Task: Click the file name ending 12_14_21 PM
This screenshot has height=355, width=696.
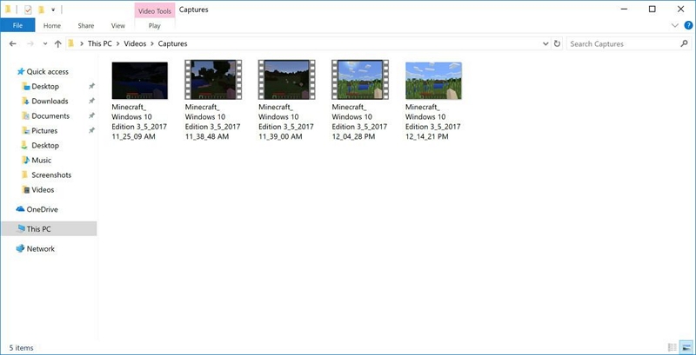Action: [x=433, y=122]
